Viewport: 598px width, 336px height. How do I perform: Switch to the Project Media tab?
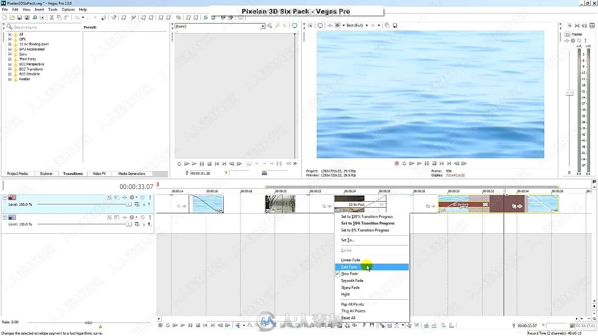click(17, 174)
